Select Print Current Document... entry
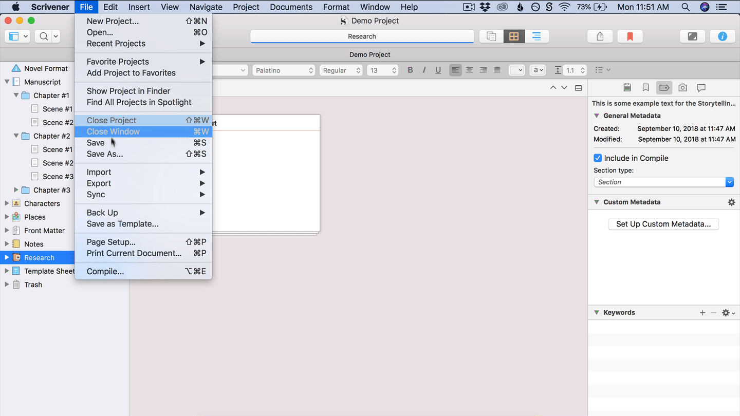The width and height of the screenshot is (740, 416). 143,253
